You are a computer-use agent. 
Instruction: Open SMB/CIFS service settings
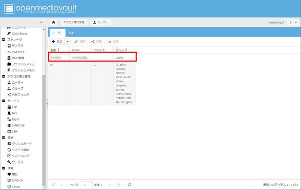(16, 126)
